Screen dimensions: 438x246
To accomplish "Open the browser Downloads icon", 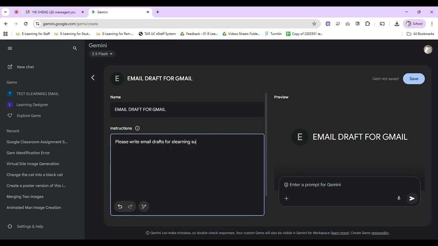I will [397, 24].
